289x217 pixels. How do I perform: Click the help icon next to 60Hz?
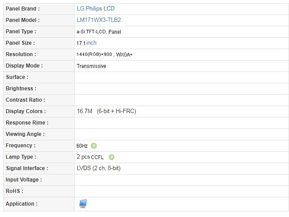click(x=94, y=146)
